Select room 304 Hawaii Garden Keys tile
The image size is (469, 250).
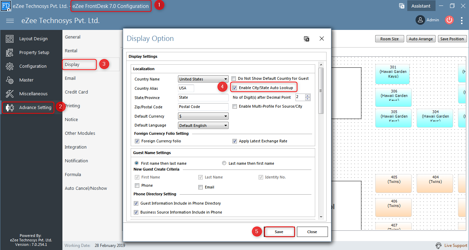[x=435, y=118]
